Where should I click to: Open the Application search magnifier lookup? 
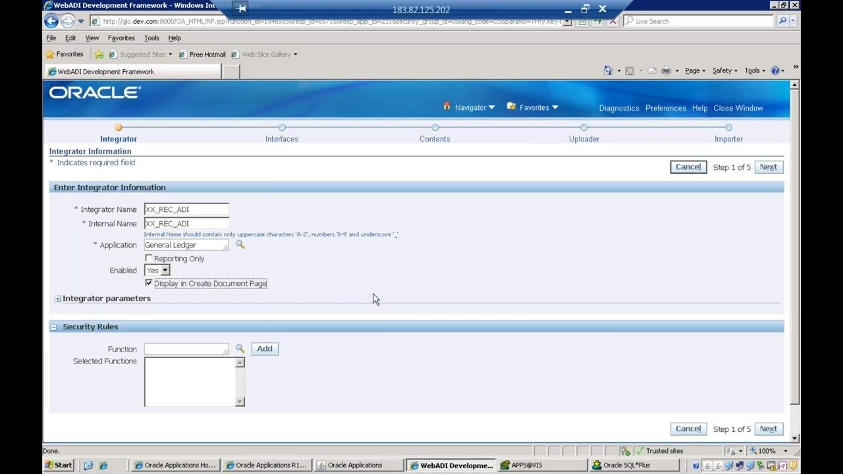pyautogui.click(x=240, y=244)
